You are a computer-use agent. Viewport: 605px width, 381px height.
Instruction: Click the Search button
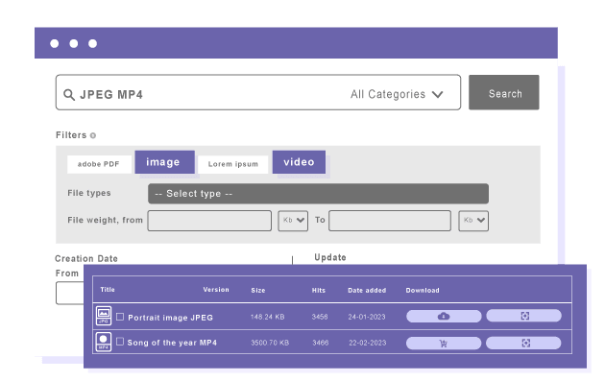click(x=504, y=92)
